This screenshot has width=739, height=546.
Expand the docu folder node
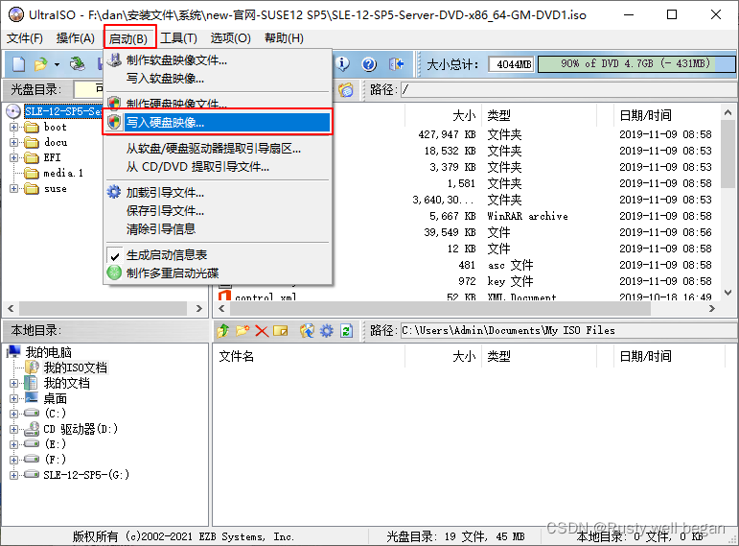point(13,142)
